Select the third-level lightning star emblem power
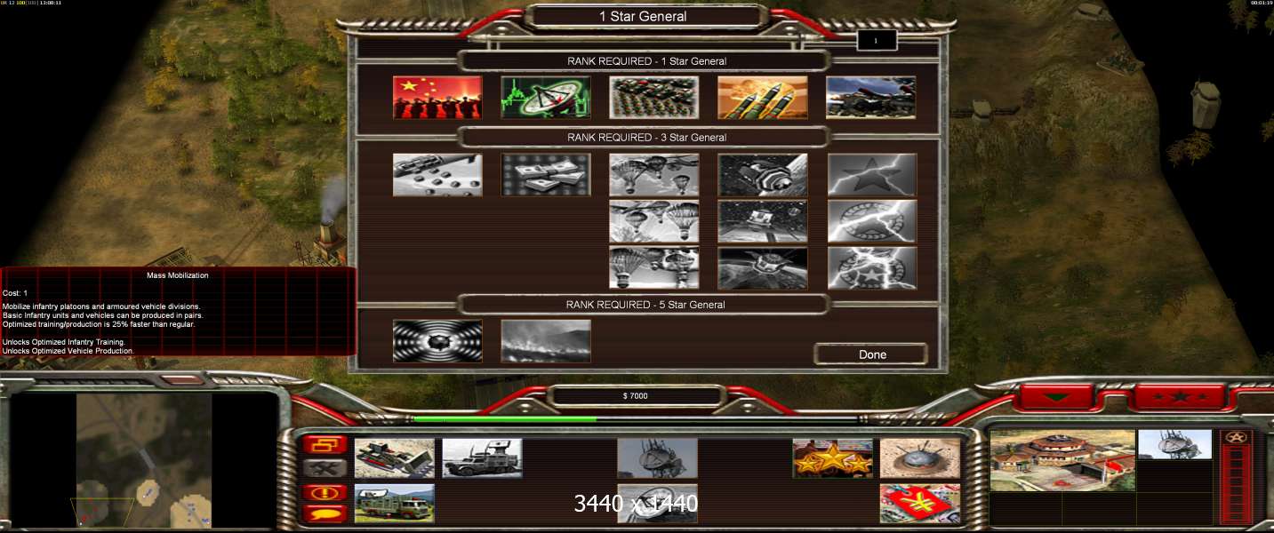 (872, 267)
